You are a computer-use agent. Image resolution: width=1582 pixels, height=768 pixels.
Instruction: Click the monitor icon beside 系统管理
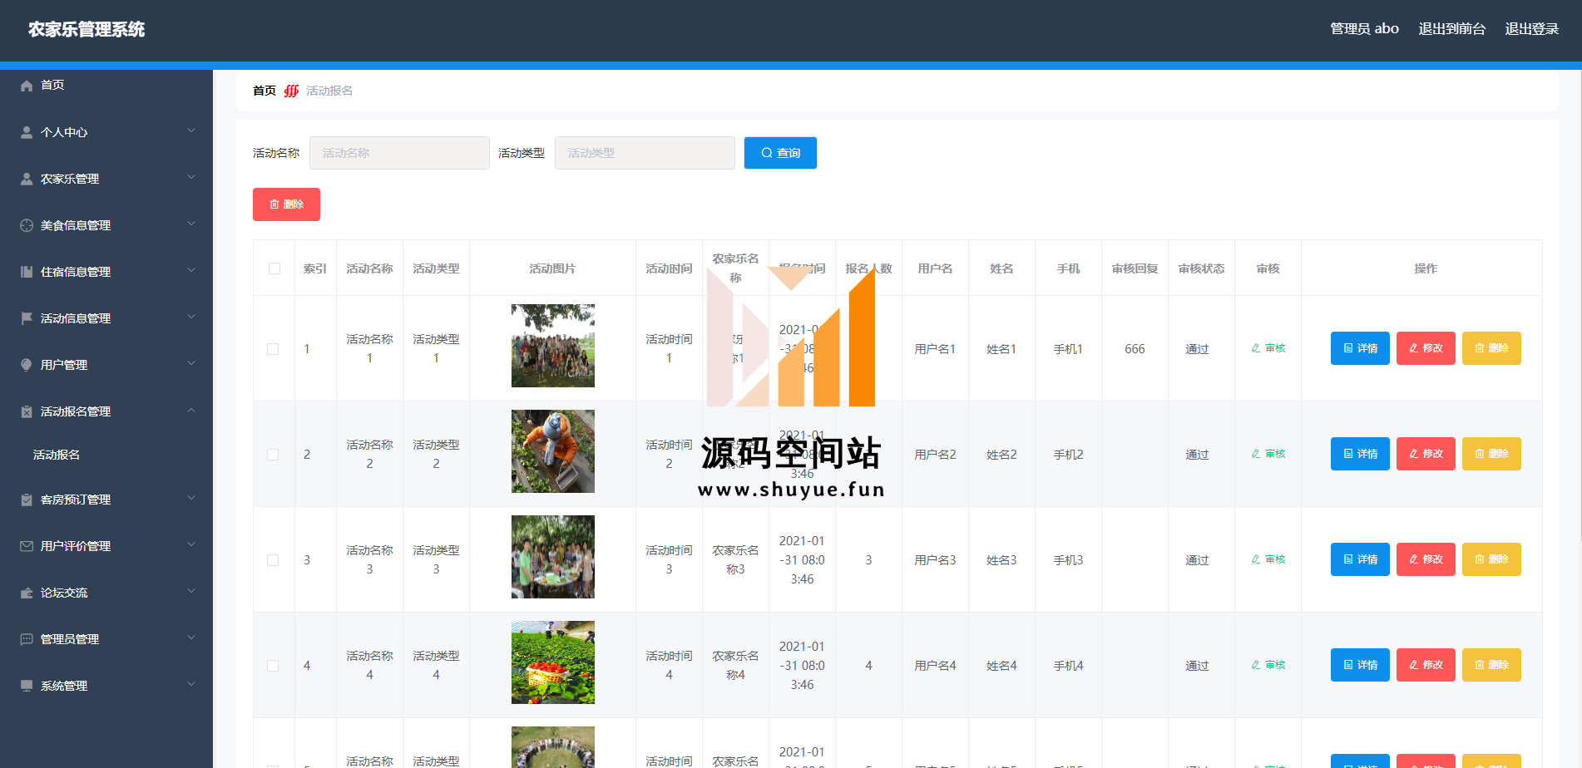pos(27,686)
